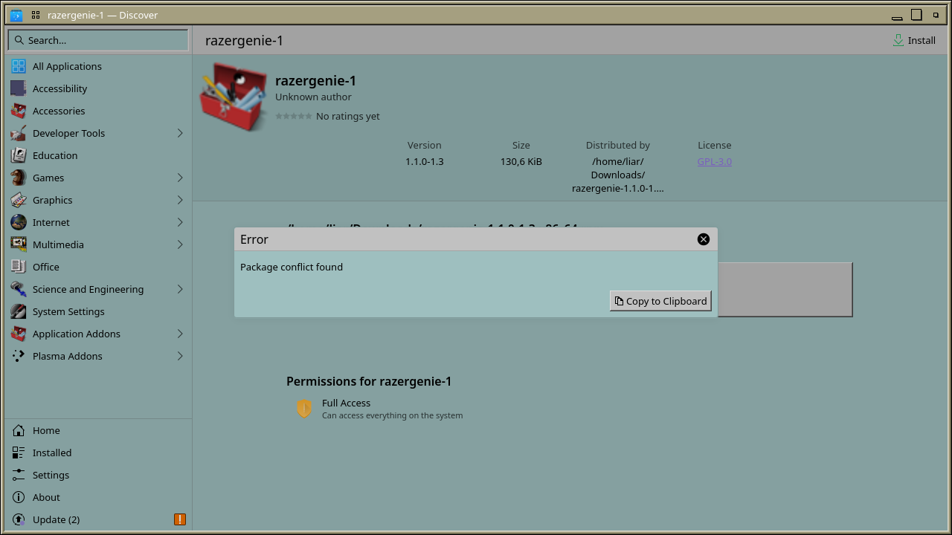Click the Science and Engineering icon
952x535 pixels.
coord(19,289)
